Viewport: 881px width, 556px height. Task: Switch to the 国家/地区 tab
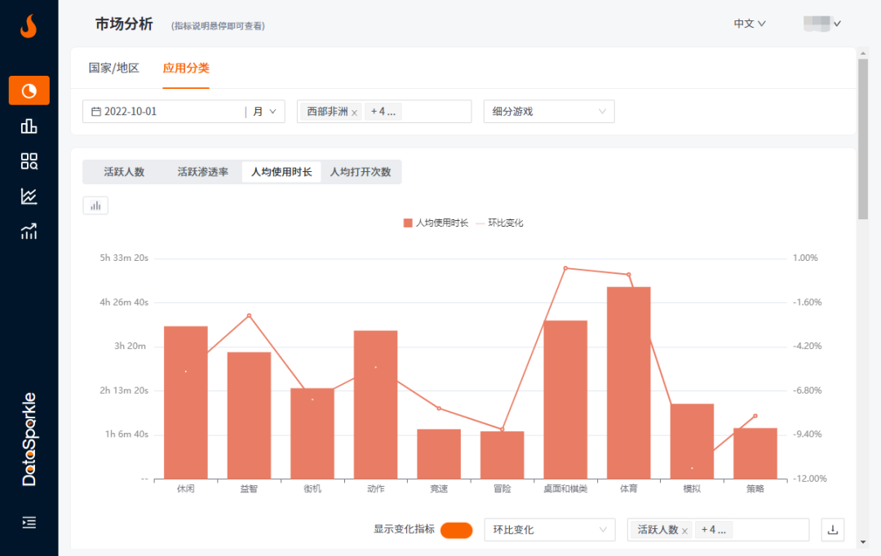[114, 68]
